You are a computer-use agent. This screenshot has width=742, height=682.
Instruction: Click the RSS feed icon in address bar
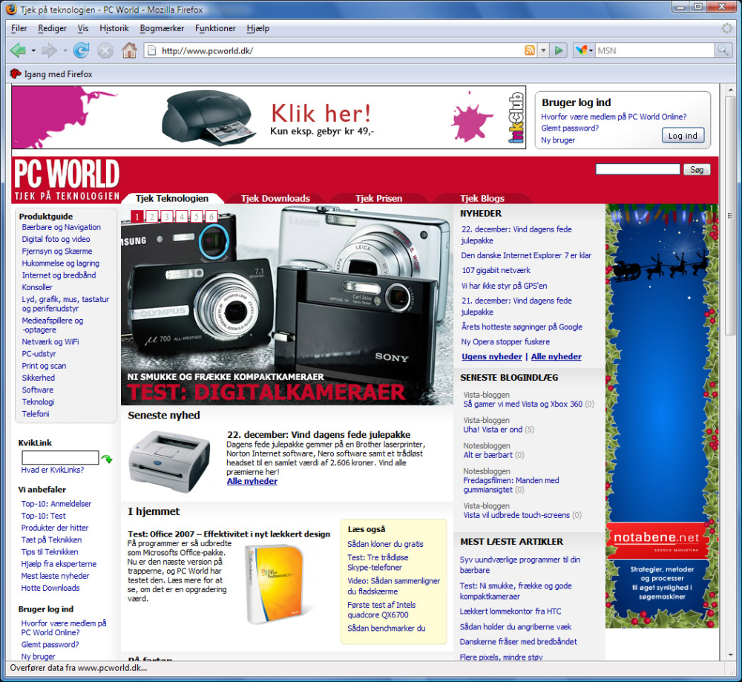(530, 50)
